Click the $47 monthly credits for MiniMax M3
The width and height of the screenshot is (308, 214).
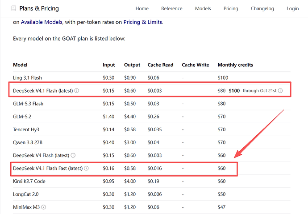pyautogui.click(x=221, y=207)
